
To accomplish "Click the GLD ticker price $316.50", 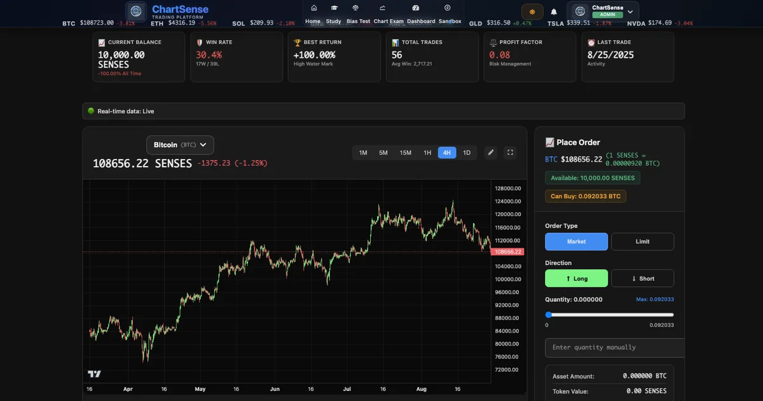I will pos(498,23).
